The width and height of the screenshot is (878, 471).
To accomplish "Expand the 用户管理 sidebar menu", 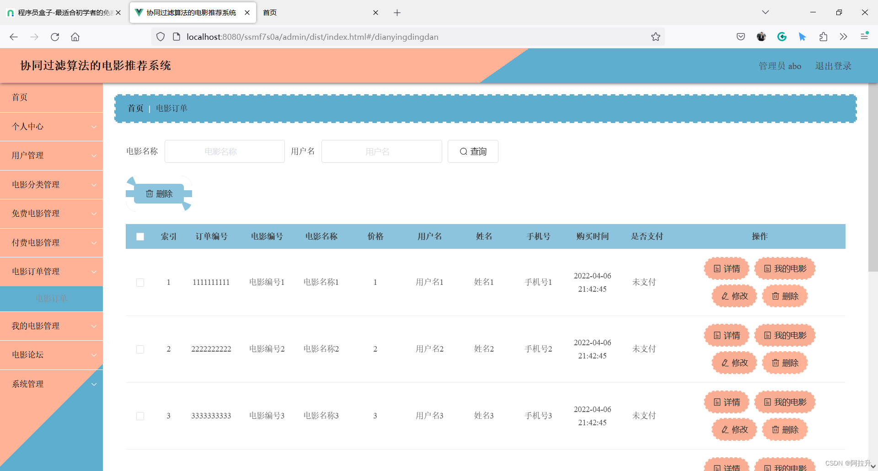I will [51, 155].
